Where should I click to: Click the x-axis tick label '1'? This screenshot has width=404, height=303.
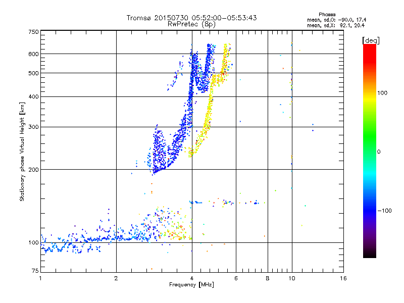pyautogui.click(x=40, y=278)
